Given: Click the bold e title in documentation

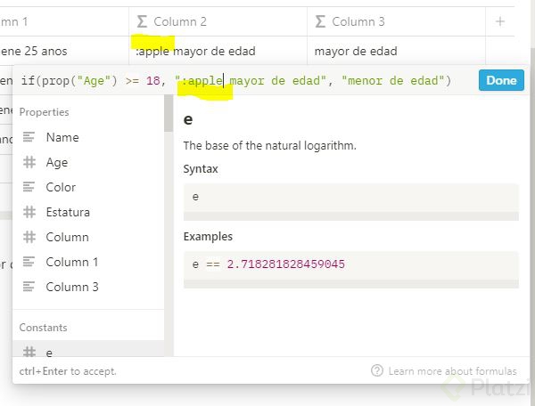Looking at the screenshot, I should [188, 119].
